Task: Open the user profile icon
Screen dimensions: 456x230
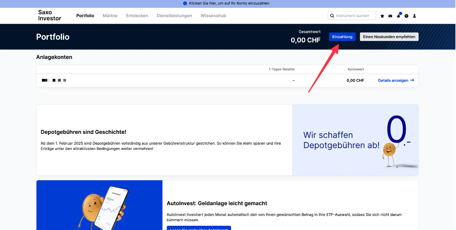Action: click(x=414, y=16)
